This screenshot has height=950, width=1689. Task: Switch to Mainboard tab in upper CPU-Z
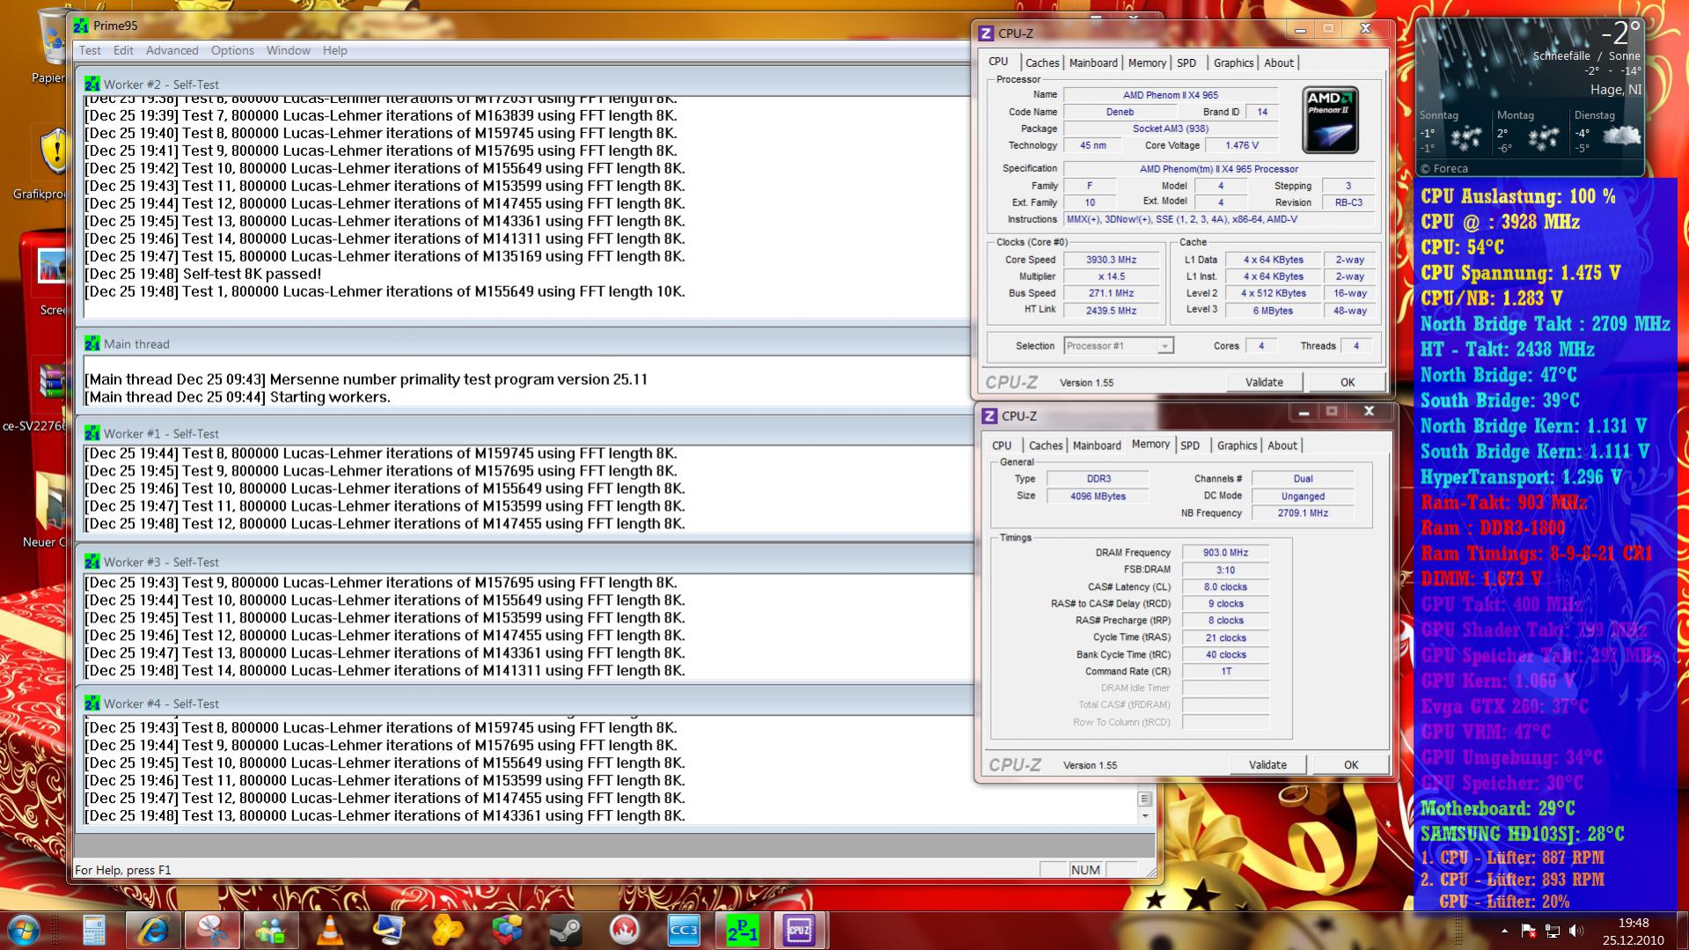tap(1093, 63)
